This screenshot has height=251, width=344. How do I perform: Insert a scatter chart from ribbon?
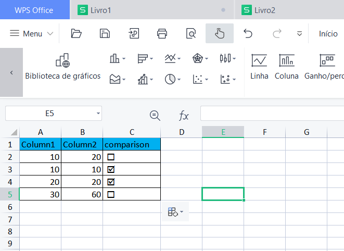tap(198, 79)
